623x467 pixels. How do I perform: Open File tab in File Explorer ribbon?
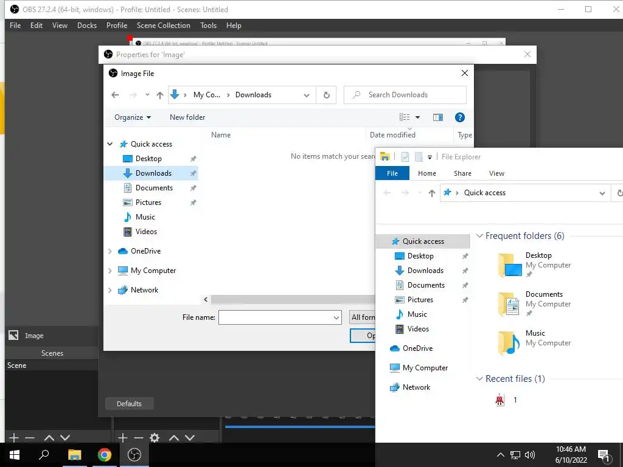392,173
